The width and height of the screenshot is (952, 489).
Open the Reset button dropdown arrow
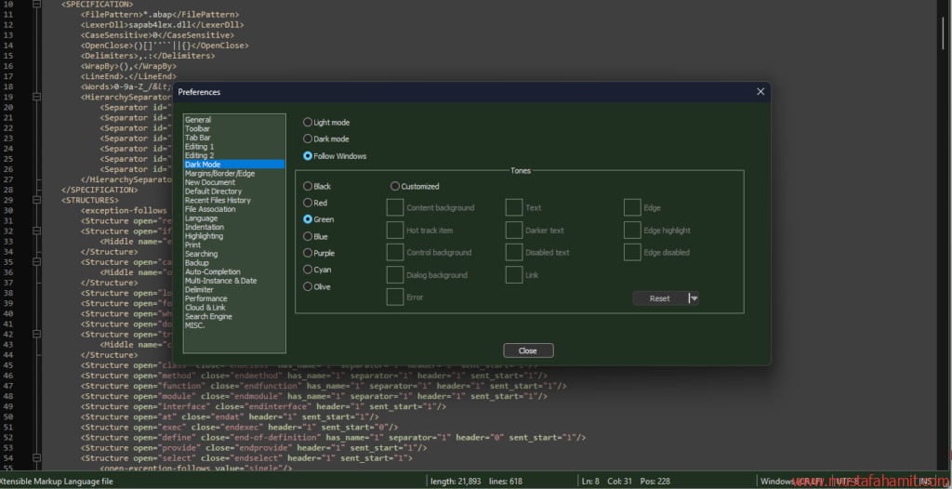click(694, 298)
